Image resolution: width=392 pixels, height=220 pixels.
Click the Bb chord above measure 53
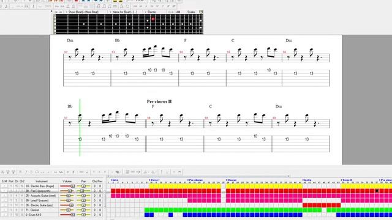(x=117, y=40)
